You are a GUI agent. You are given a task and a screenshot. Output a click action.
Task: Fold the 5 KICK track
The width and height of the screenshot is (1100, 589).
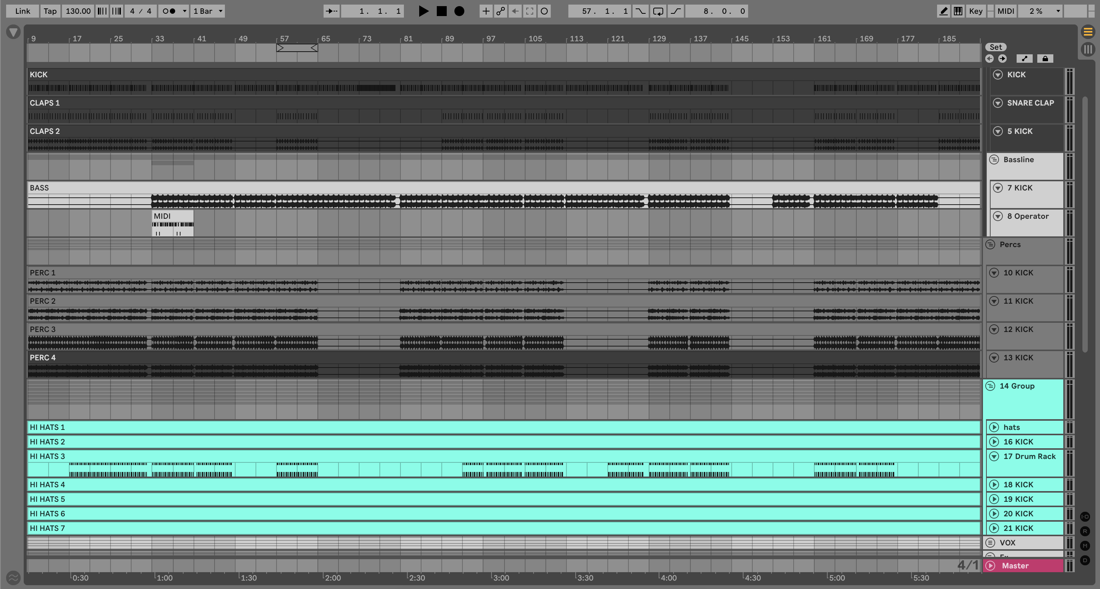point(997,131)
